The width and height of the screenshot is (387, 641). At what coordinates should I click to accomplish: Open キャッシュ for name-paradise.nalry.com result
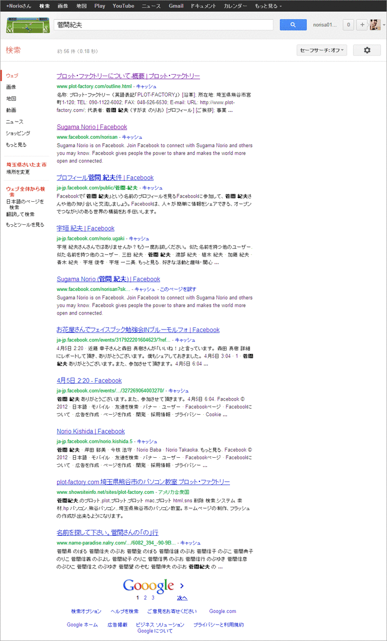point(190,542)
